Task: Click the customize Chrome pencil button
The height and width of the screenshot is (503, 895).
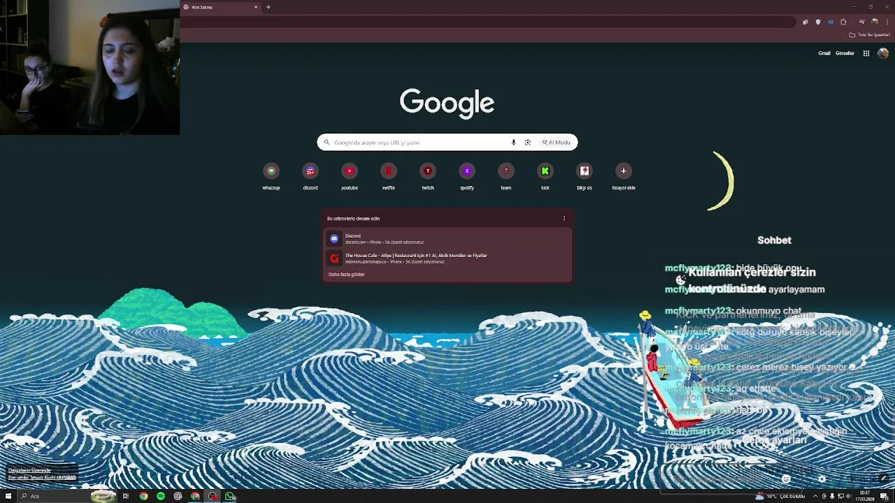Action: [x=884, y=479]
